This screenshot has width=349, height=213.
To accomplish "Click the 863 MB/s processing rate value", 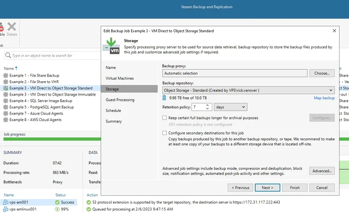I will (x=60, y=172).
